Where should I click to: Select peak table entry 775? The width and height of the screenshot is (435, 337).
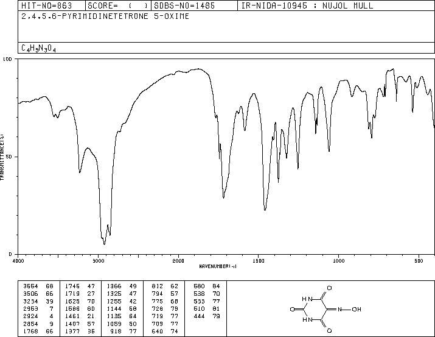[165, 301]
